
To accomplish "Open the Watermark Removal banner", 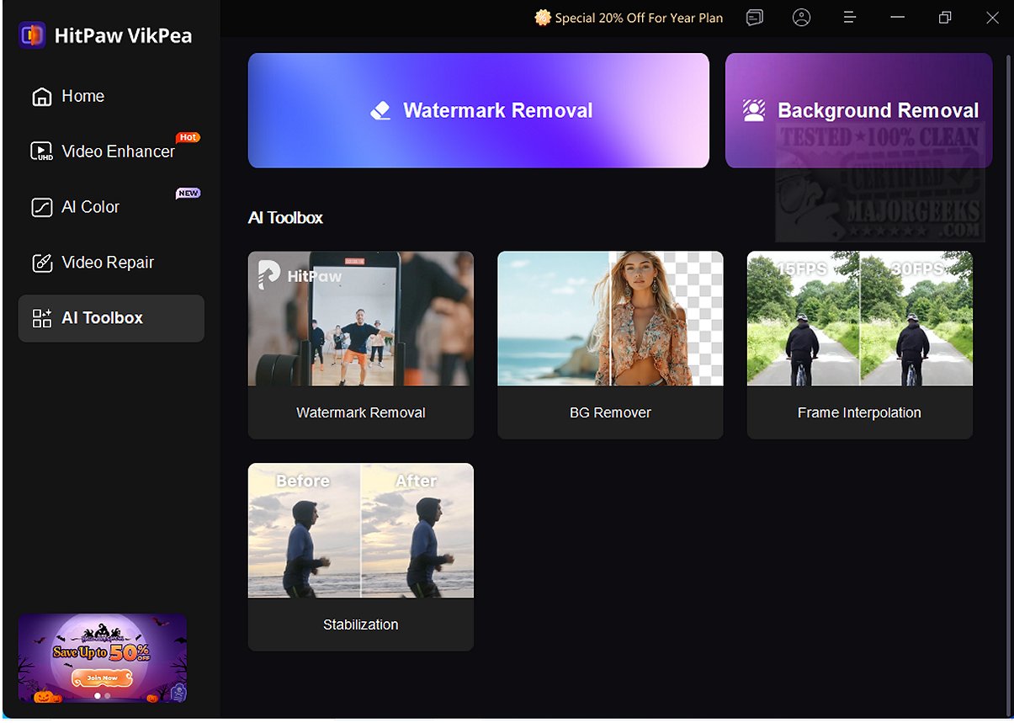I will (x=479, y=110).
